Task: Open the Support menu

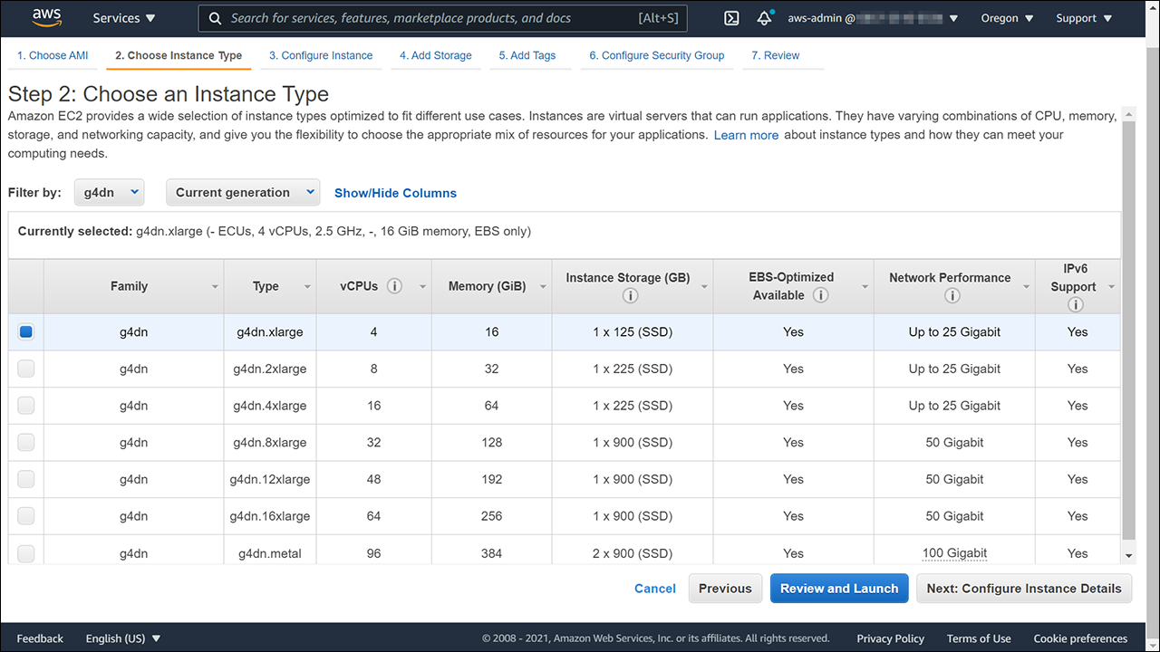Action: (1084, 18)
